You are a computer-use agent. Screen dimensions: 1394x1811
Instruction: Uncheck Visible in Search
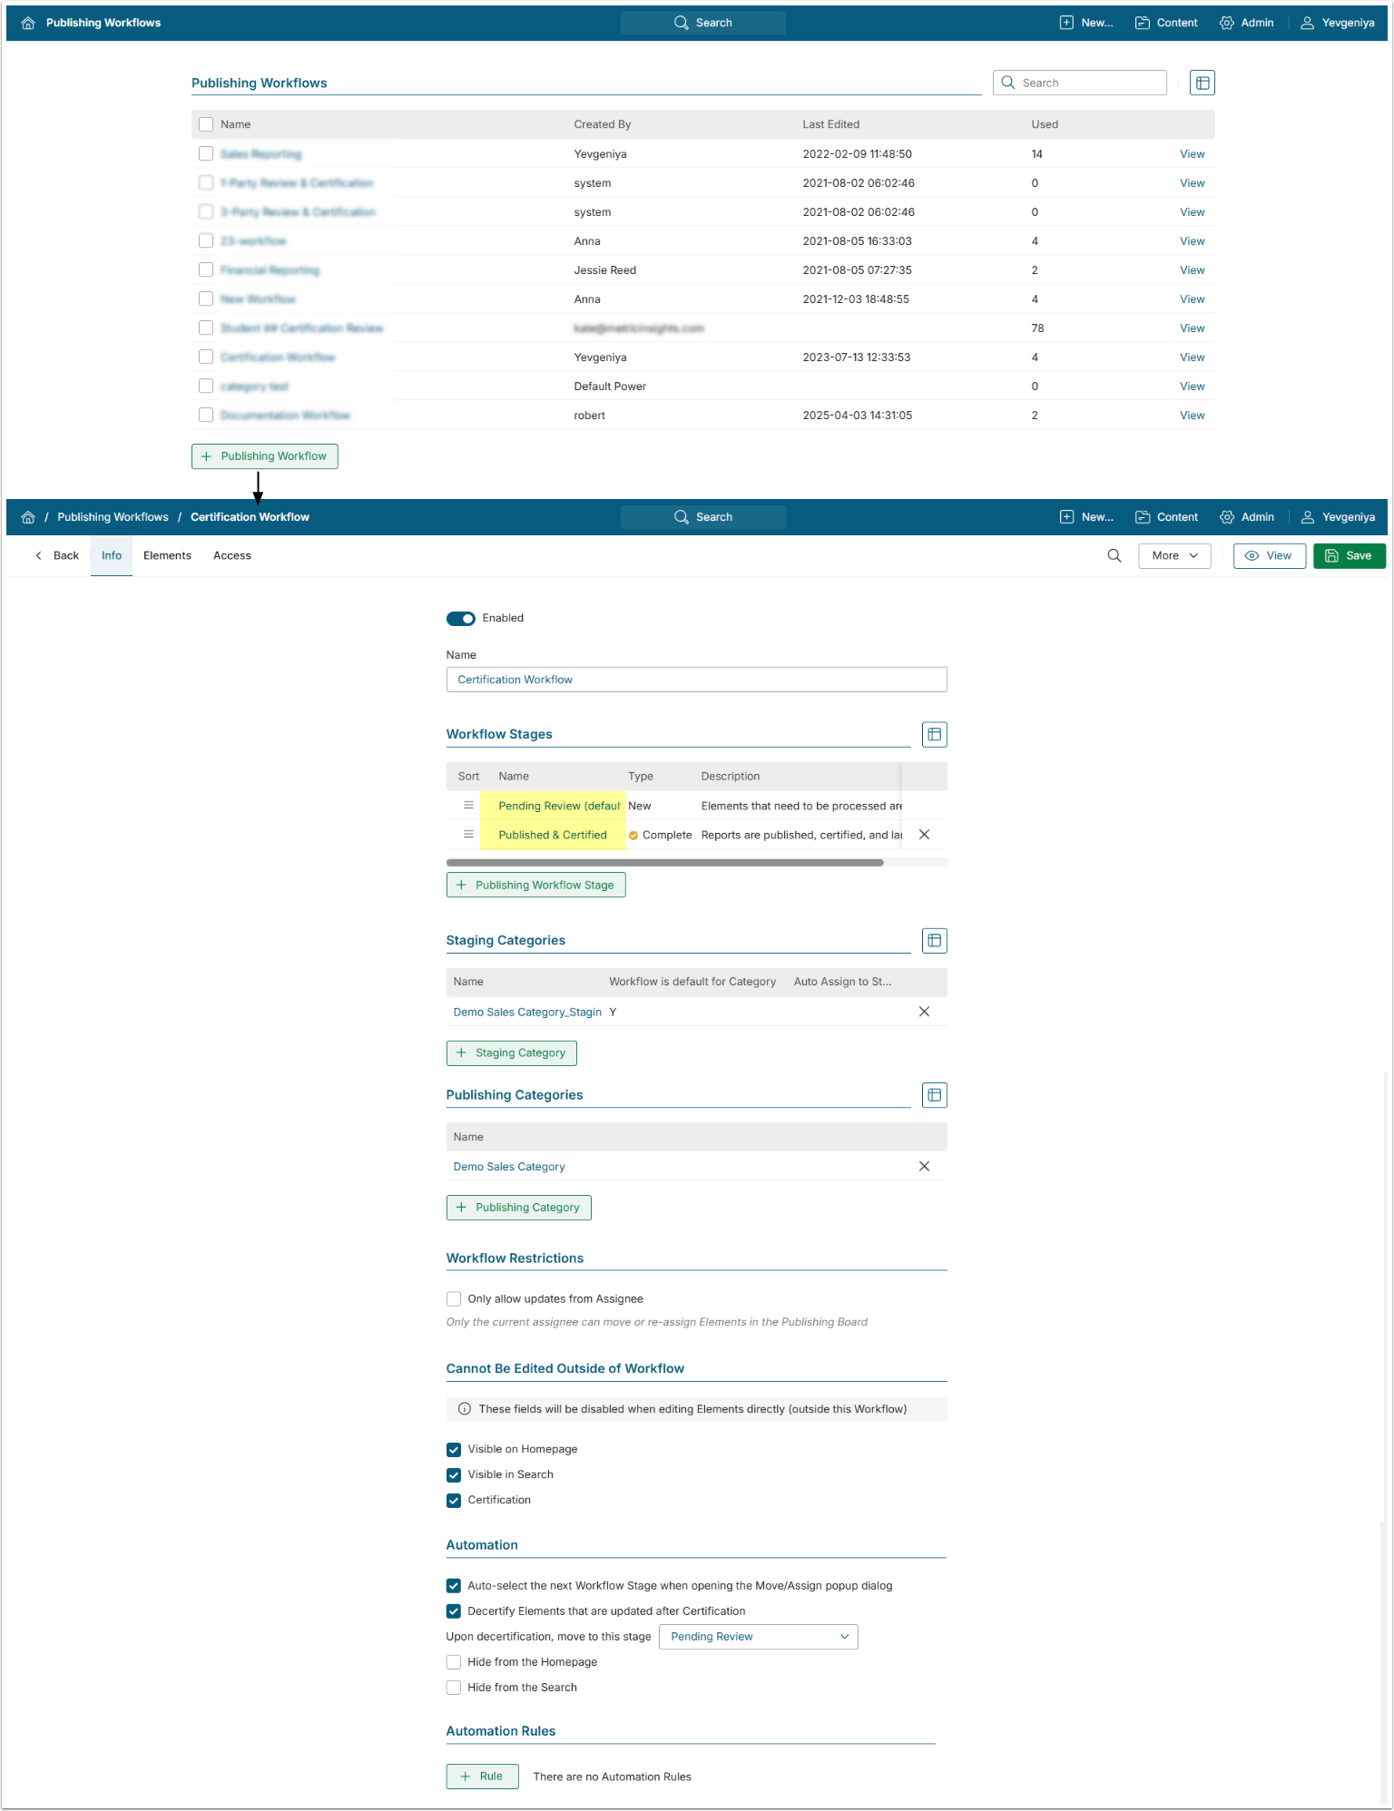454,1475
